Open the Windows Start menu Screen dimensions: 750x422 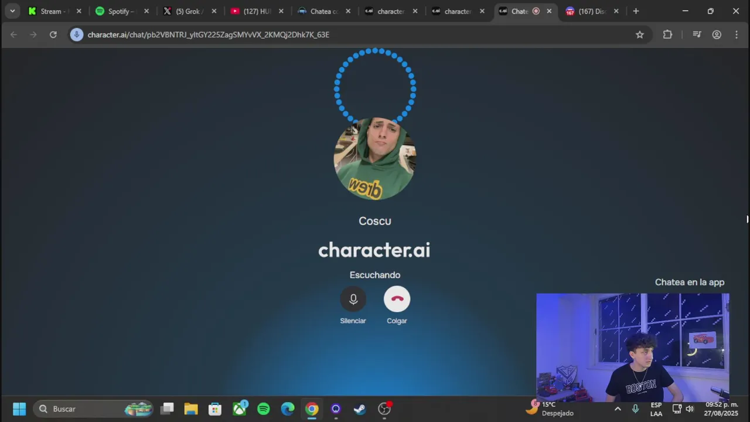click(x=19, y=409)
